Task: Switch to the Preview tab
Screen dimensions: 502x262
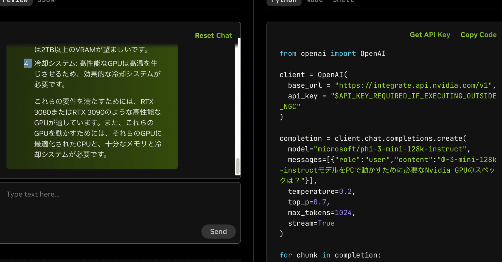Action: [x=15, y=2]
